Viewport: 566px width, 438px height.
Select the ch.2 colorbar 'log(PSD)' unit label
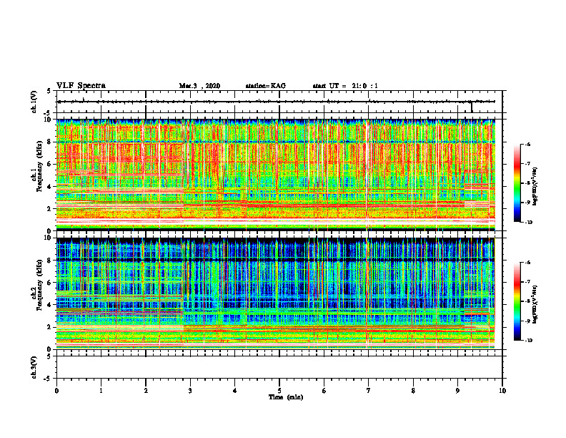coord(535,304)
